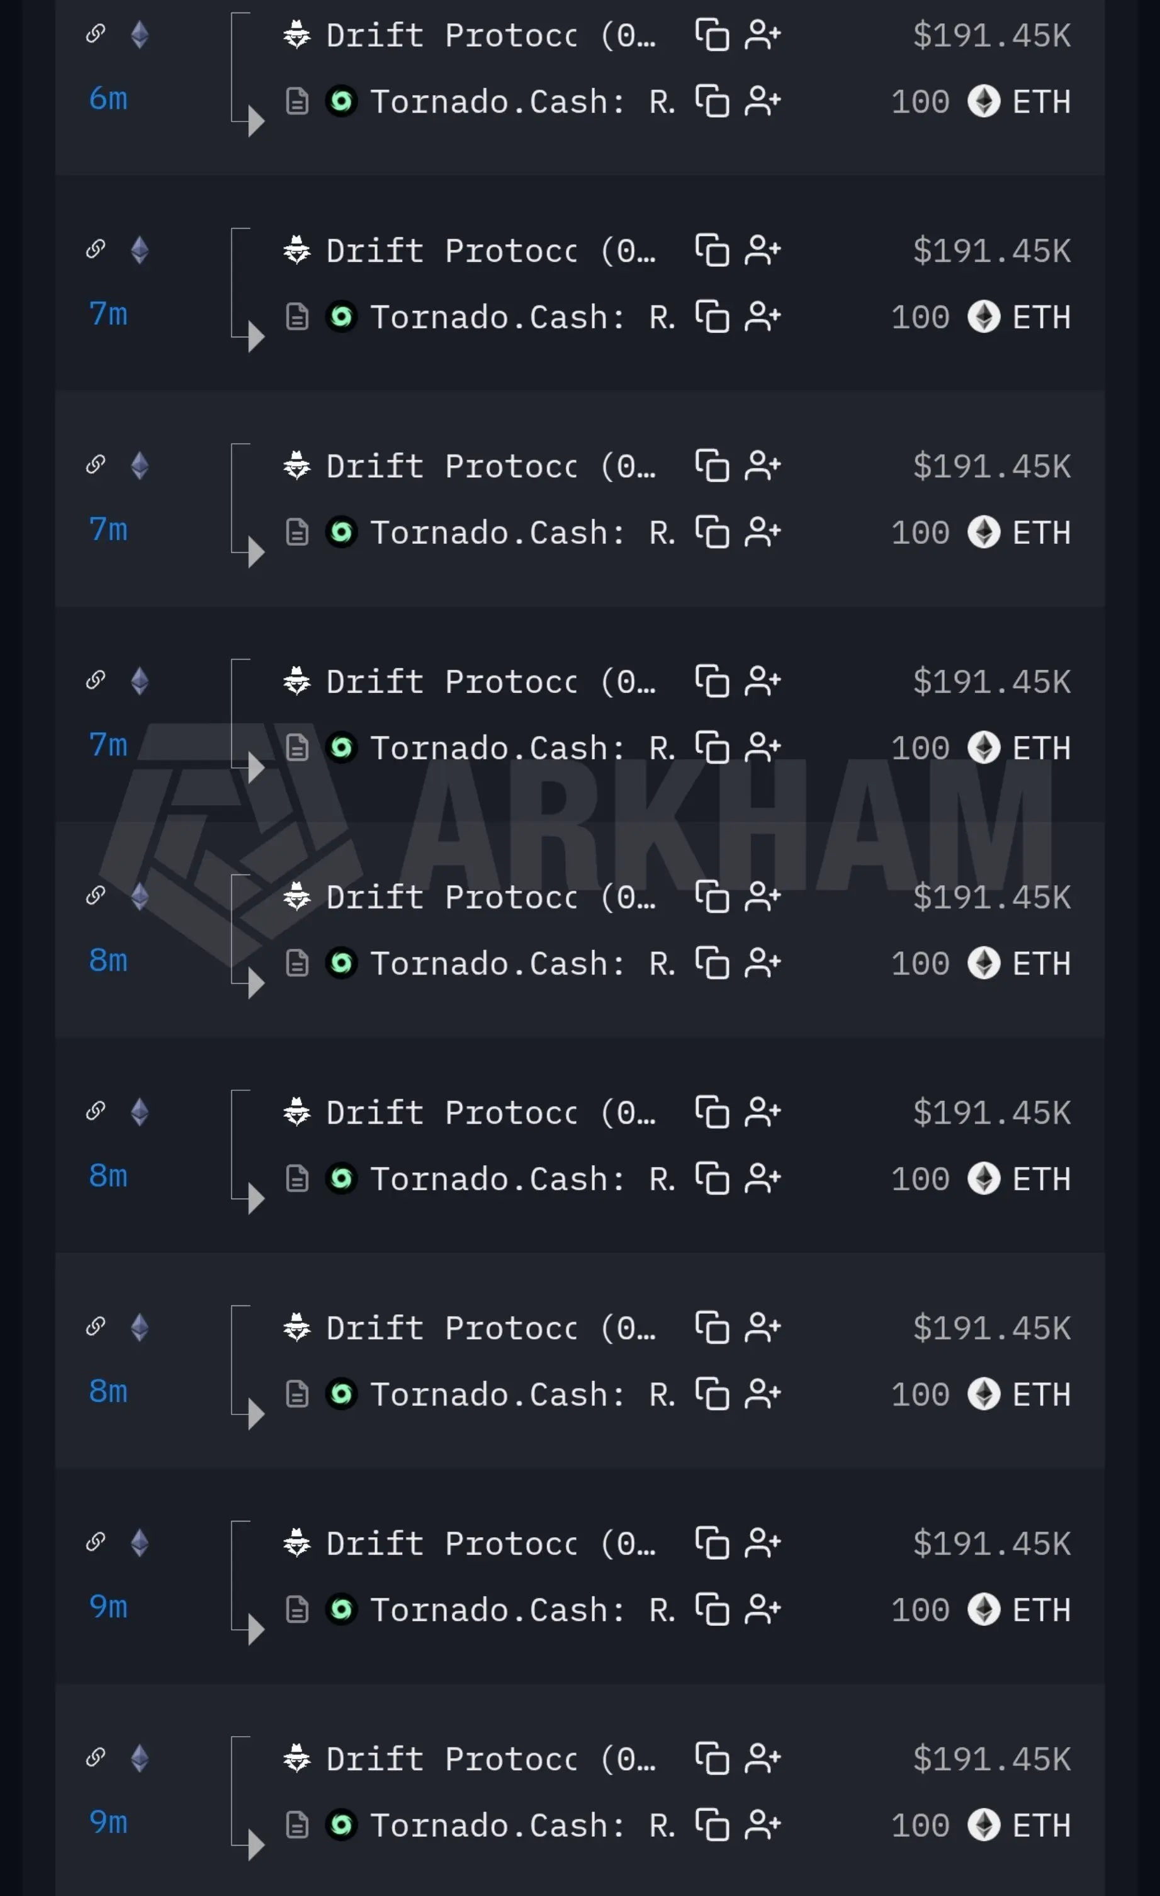Image resolution: width=1160 pixels, height=1896 pixels.
Task: Copy Drift Protocol address in the 6m transaction
Action: pyautogui.click(x=711, y=35)
